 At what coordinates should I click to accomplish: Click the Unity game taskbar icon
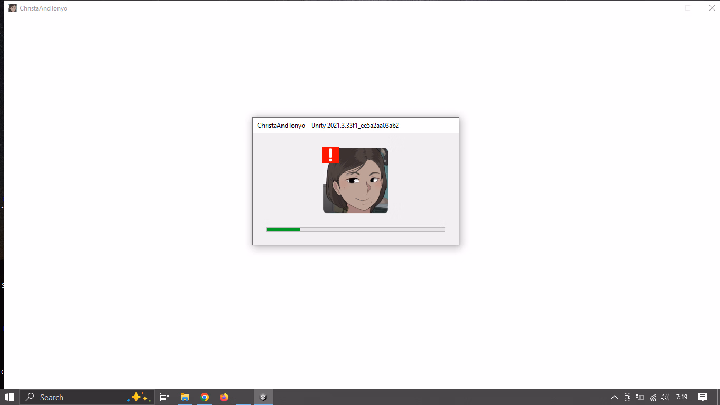pos(263,397)
